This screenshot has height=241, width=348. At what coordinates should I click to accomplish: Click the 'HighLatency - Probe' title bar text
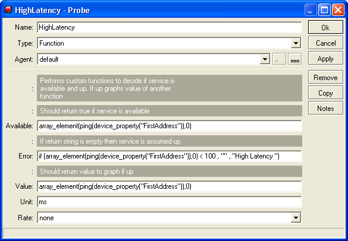coord(52,10)
